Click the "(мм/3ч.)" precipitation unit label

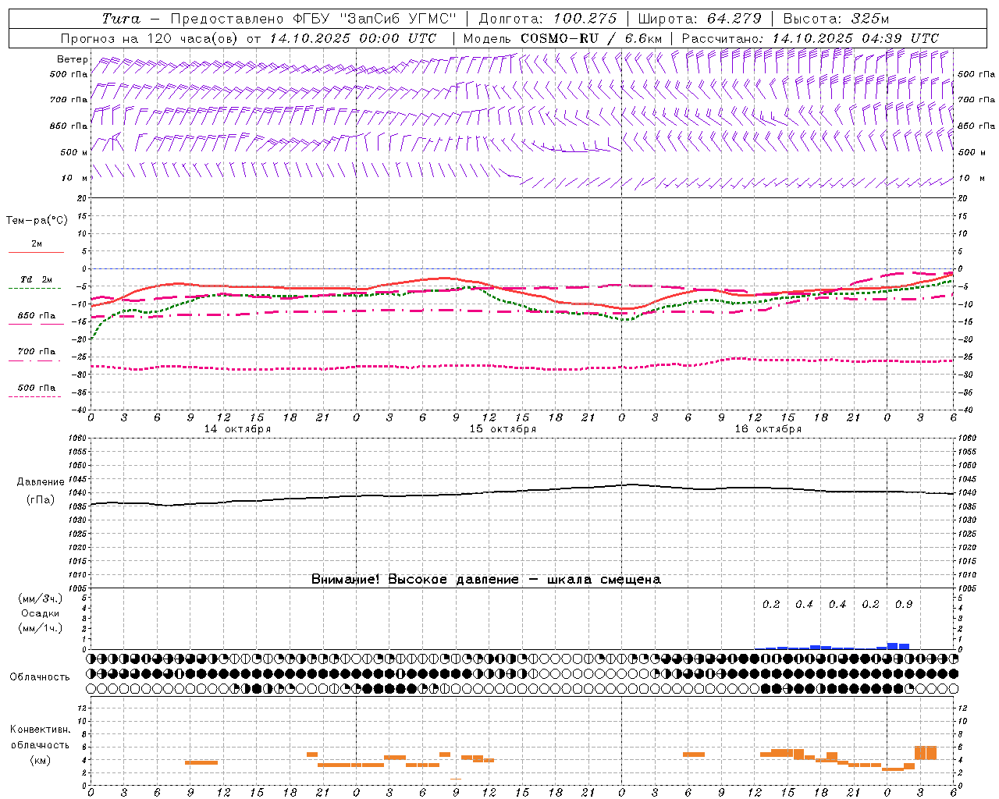[x=41, y=598]
